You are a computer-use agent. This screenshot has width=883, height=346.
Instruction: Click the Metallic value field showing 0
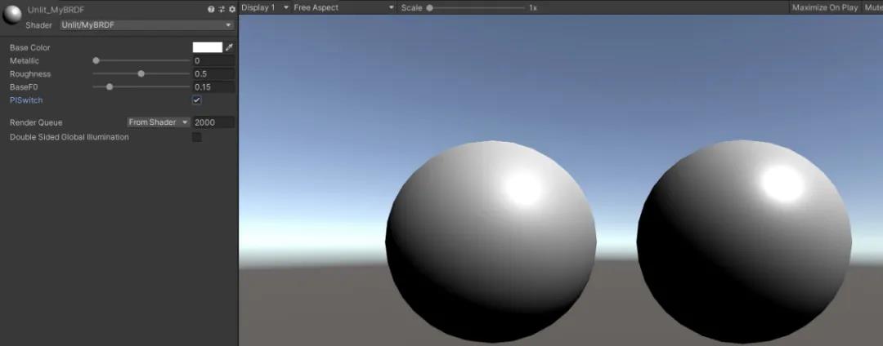tap(213, 60)
